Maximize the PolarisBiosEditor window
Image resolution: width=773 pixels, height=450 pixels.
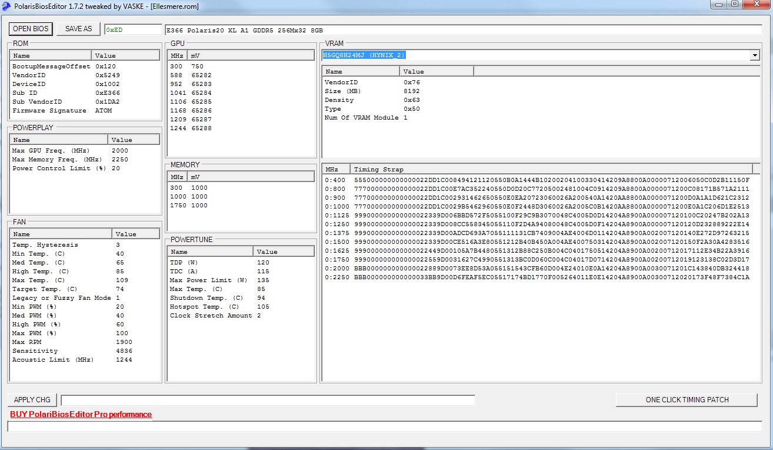(x=735, y=5)
